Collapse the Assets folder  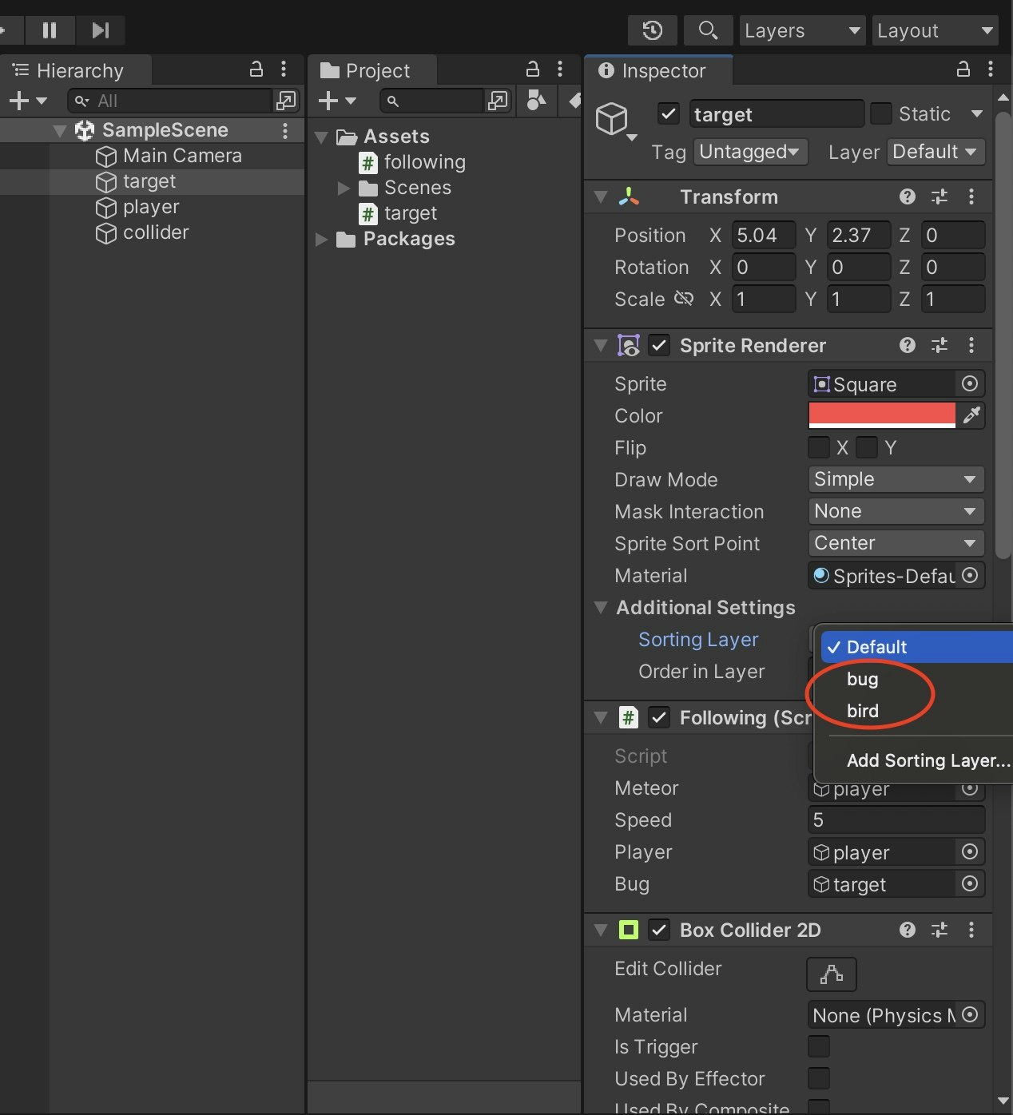click(322, 137)
